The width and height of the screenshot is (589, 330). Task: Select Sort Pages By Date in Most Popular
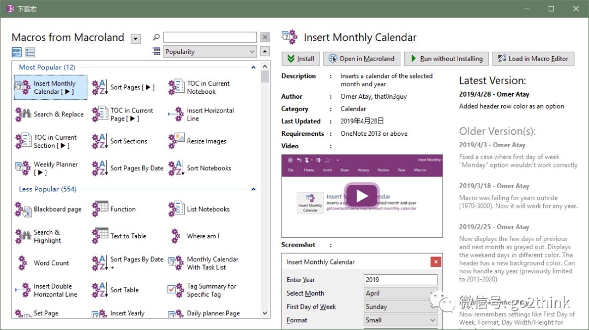[x=128, y=169]
